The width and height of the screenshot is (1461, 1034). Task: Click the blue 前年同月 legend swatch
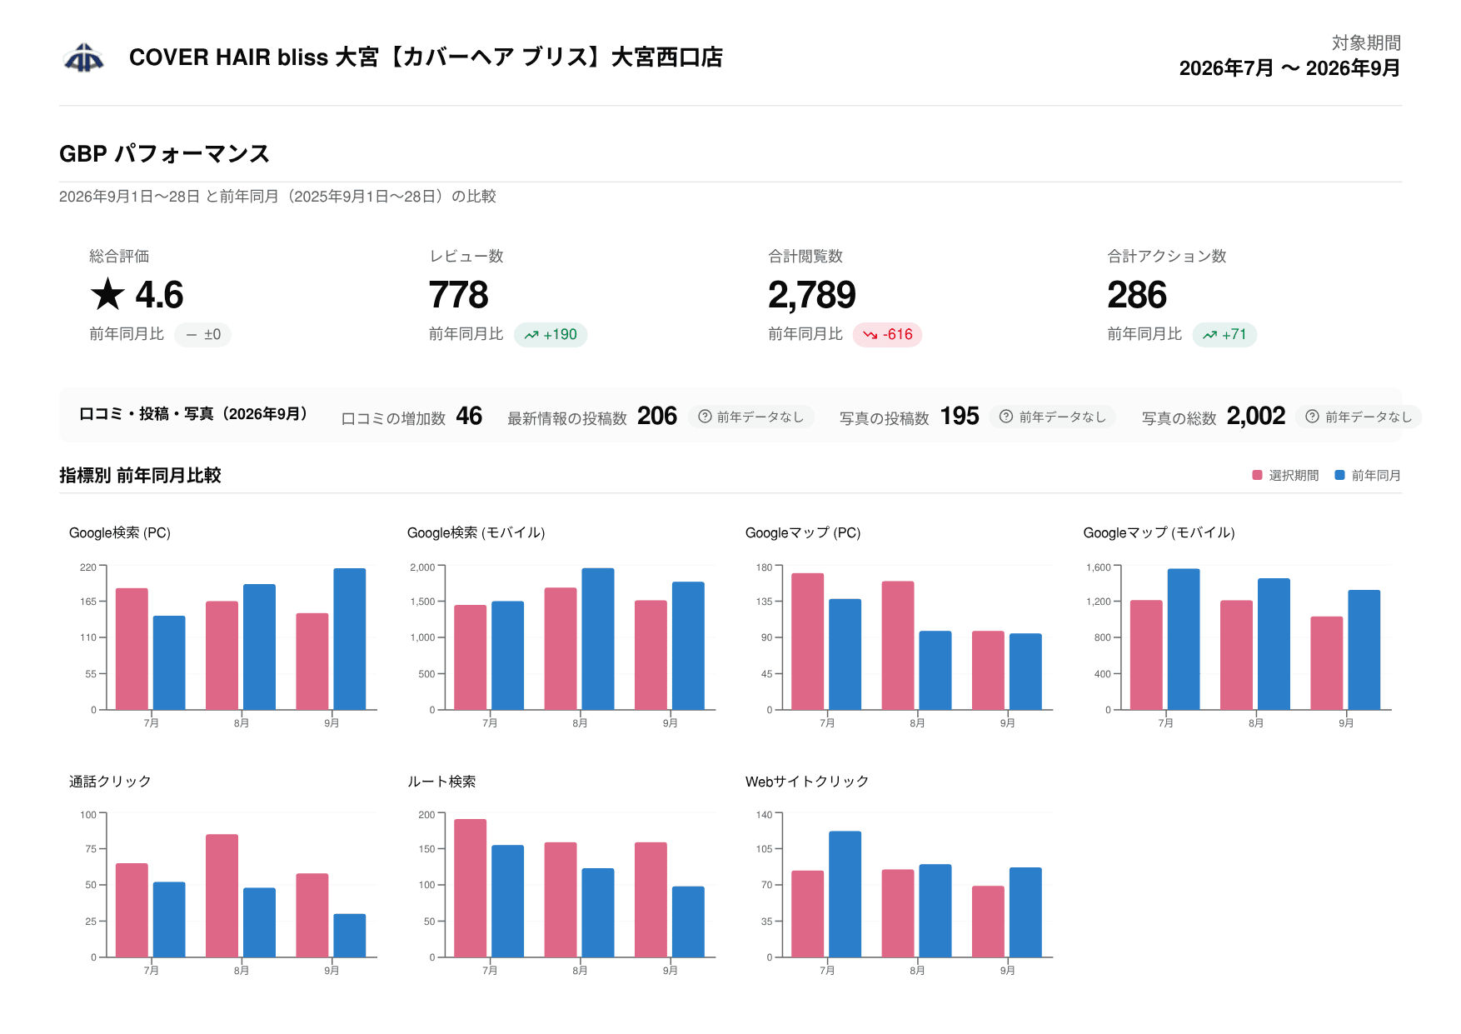(x=1339, y=475)
